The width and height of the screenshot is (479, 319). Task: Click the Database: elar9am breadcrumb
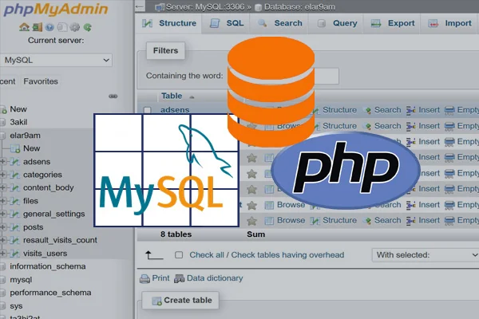(x=299, y=6)
